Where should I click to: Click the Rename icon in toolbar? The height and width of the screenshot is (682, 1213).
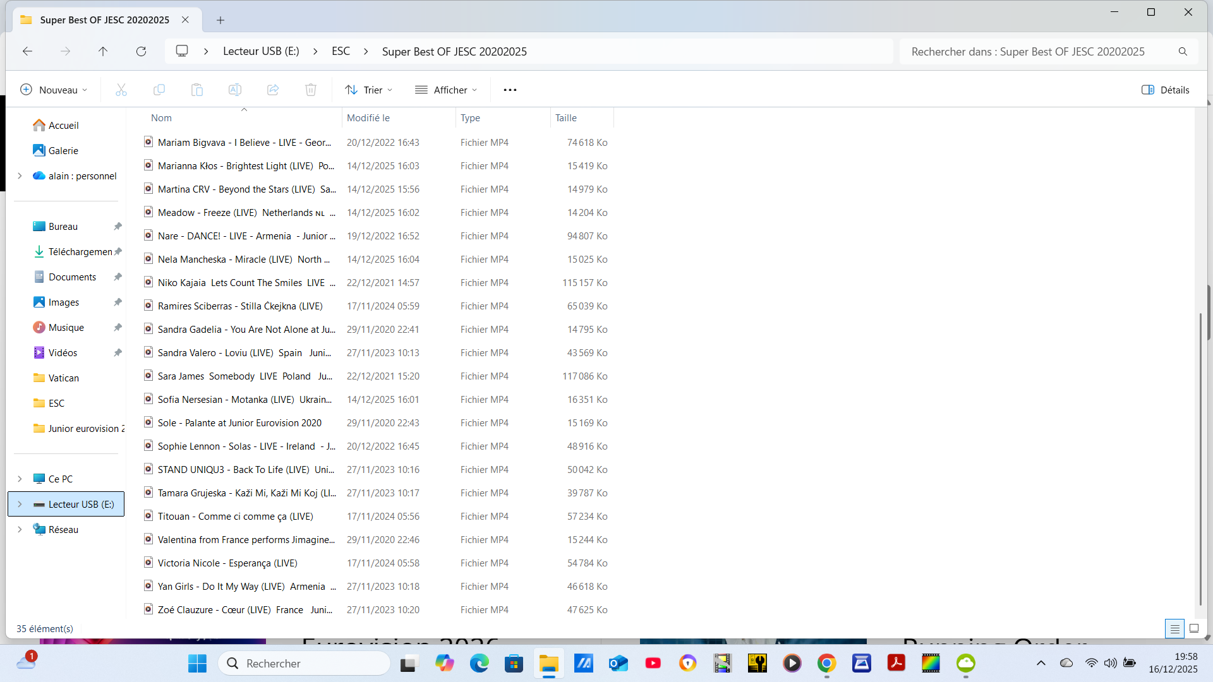pyautogui.click(x=235, y=90)
